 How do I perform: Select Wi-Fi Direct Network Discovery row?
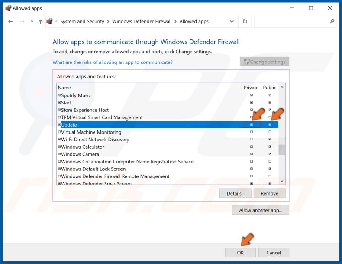point(168,139)
